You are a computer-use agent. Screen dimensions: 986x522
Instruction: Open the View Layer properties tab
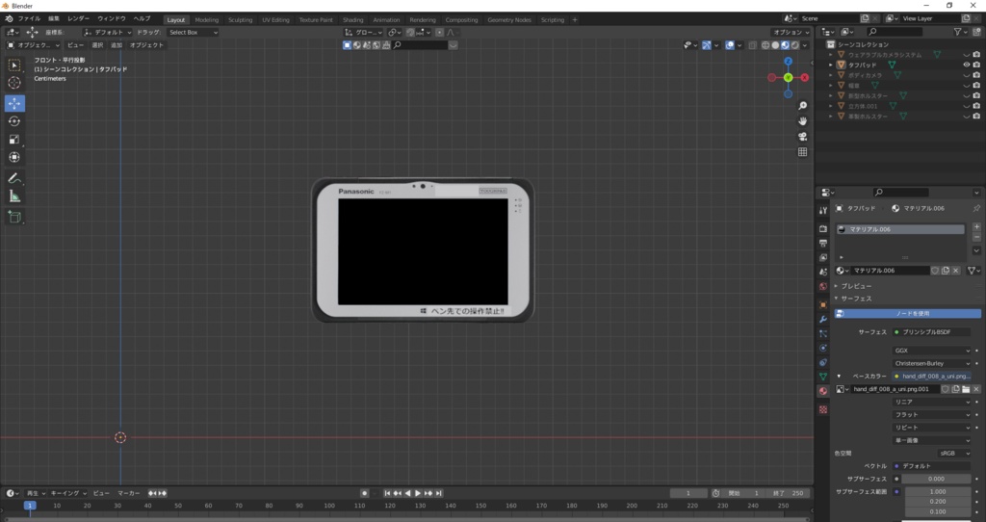823,258
